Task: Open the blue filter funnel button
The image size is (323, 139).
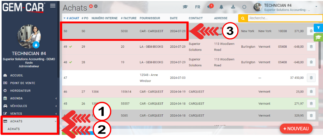Action: pyautogui.click(x=318, y=28)
